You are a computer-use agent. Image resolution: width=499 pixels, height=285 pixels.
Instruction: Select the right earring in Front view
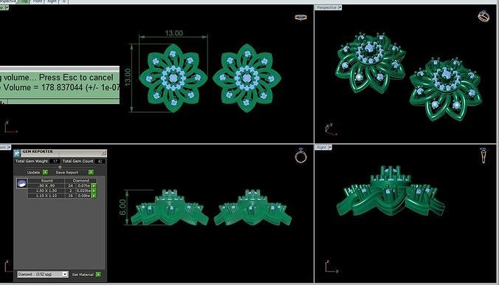[x=252, y=207]
